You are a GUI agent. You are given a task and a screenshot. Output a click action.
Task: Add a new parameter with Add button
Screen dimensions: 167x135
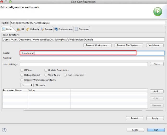[x=157, y=91]
